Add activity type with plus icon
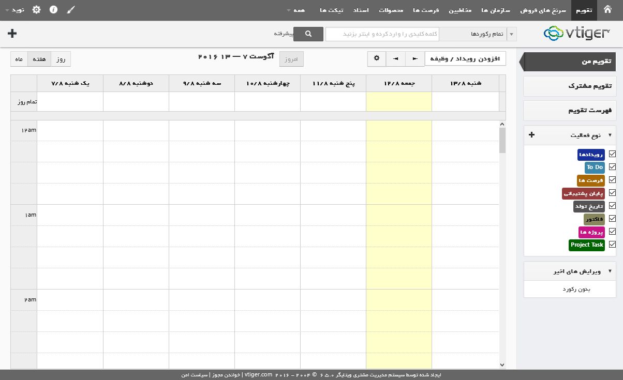 pyautogui.click(x=531, y=135)
